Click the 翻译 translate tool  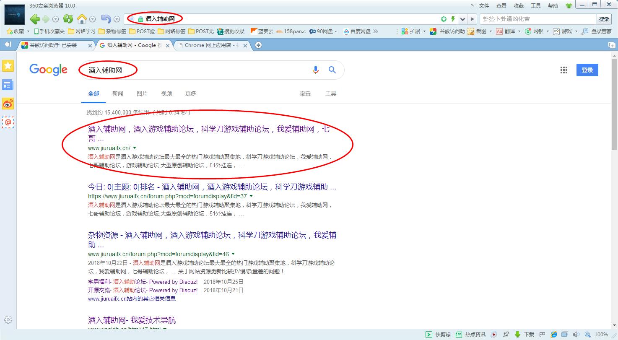pos(505,31)
